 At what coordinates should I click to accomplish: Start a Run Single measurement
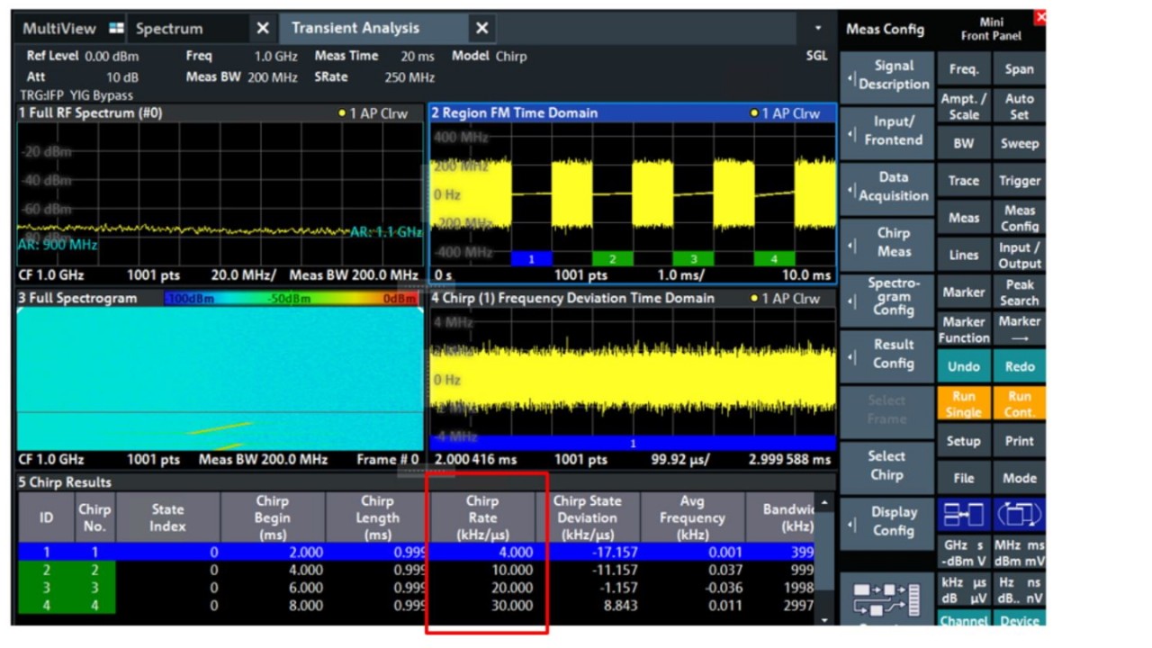[x=964, y=404]
